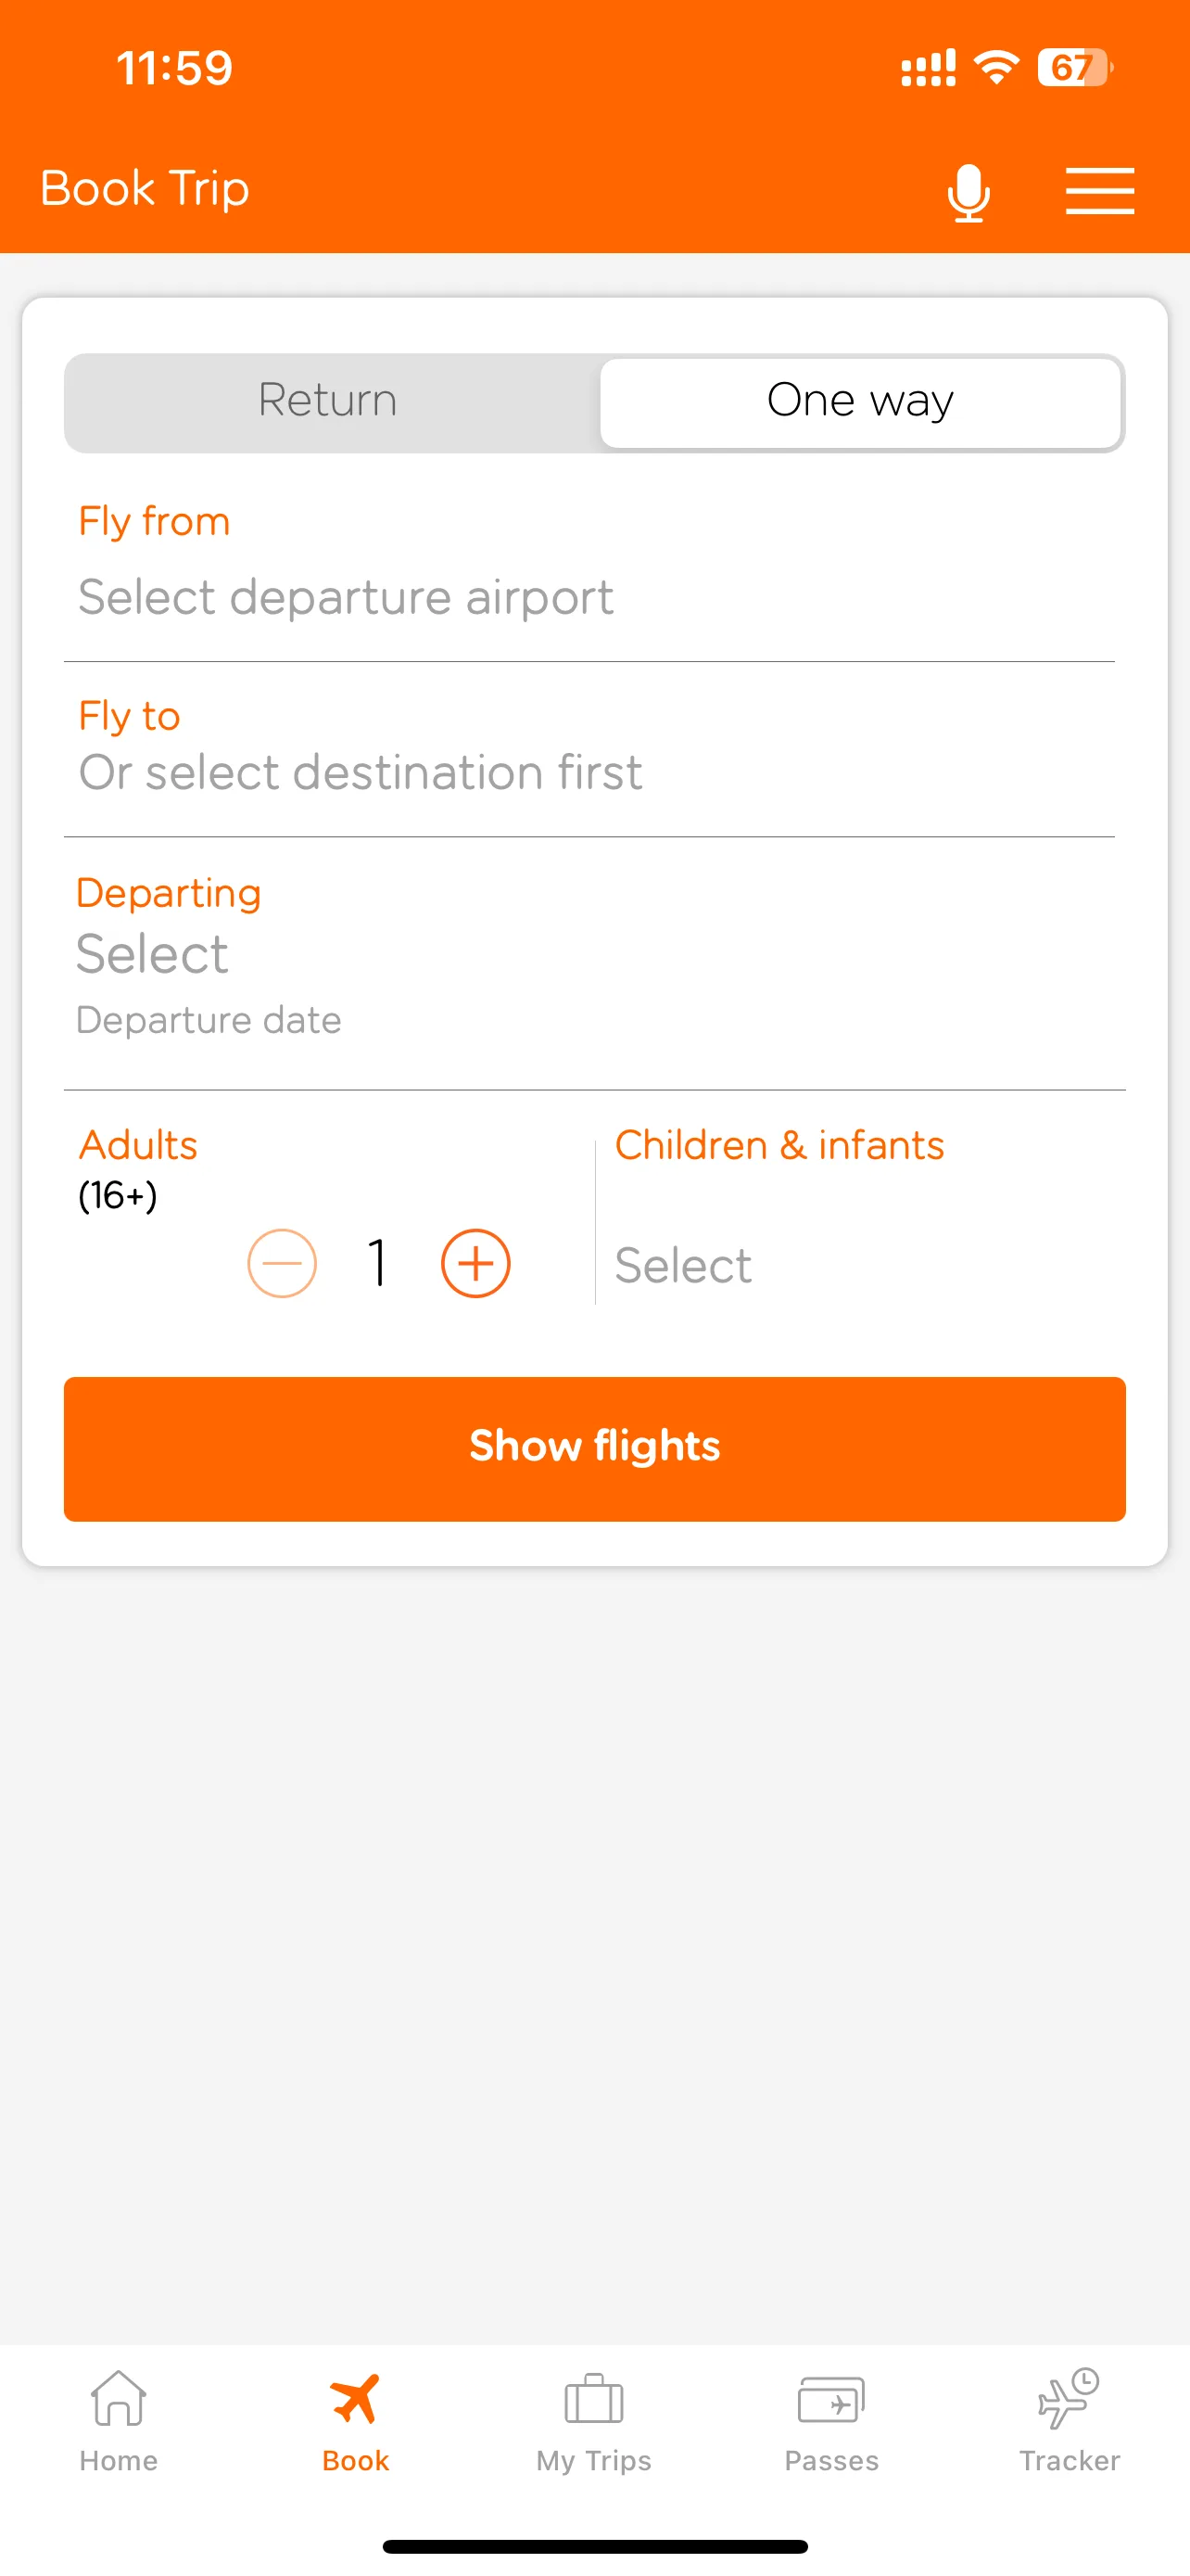
Task: Open the hamburger menu
Action: 1099,191
